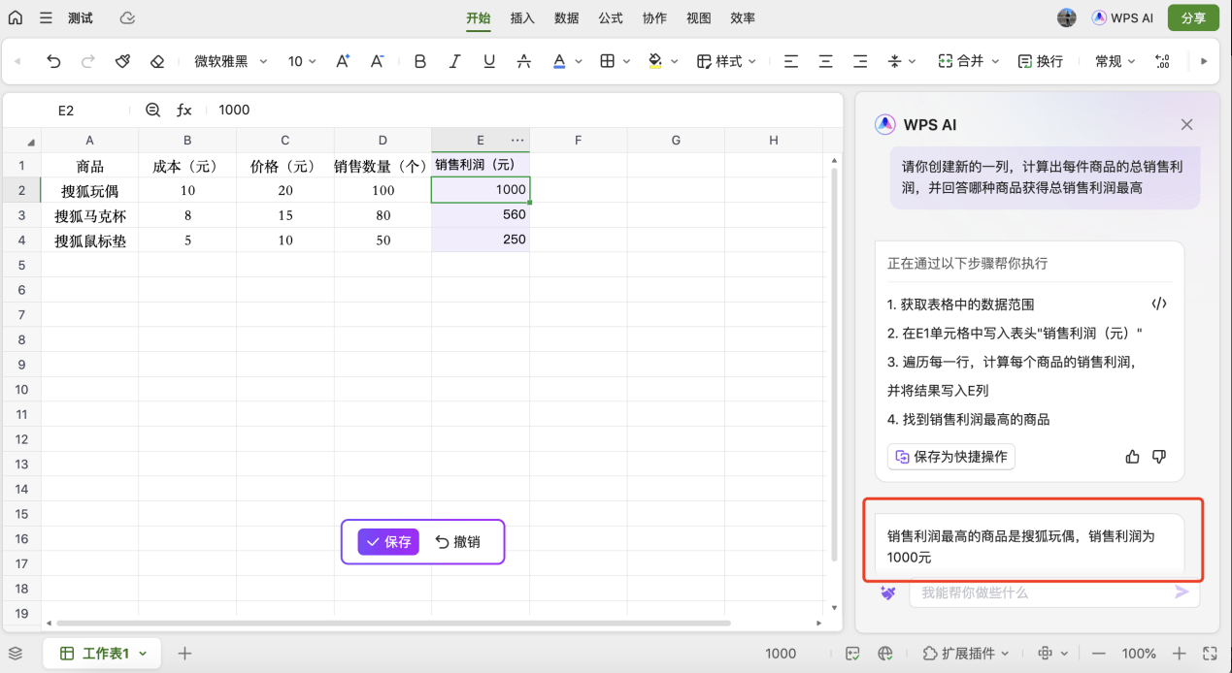Apply the font color
Screen dimensions: 1232x673
[559, 61]
